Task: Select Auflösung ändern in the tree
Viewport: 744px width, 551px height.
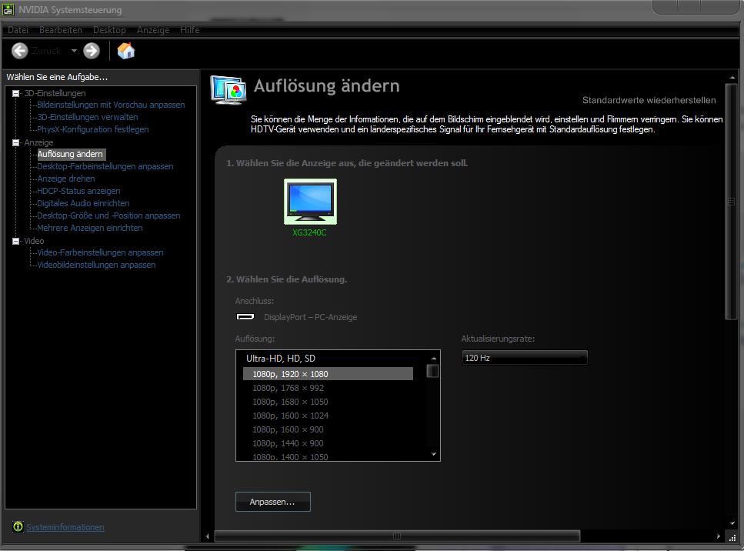Action: [70, 154]
